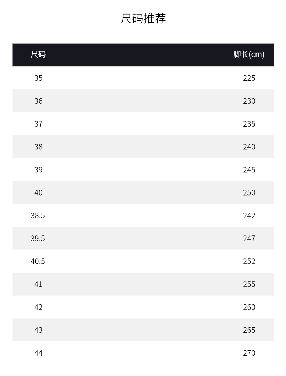Click size 42 in the table
Image resolution: width=286 pixels, height=376 pixels.
(38, 307)
